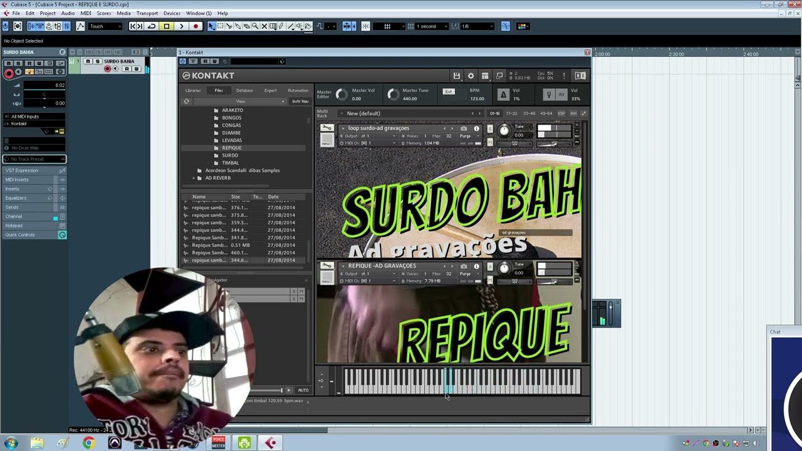Switch to Kontakt Automation tab
The height and width of the screenshot is (451, 802).
tap(298, 90)
